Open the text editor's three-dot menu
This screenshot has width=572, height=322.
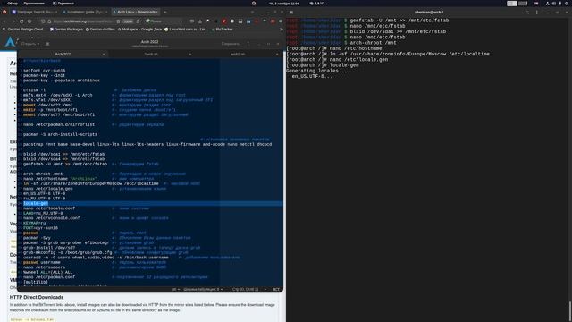(x=248, y=44)
